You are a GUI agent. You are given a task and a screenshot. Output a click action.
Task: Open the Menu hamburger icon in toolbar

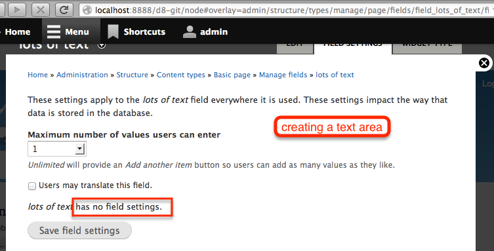[x=54, y=31]
